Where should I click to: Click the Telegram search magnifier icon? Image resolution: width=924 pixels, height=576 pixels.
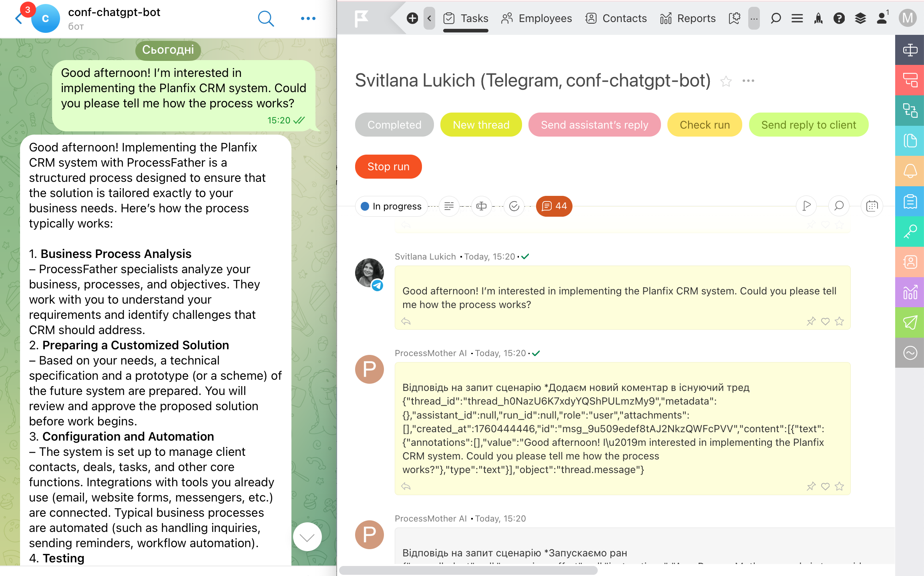(x=266, y=18)
